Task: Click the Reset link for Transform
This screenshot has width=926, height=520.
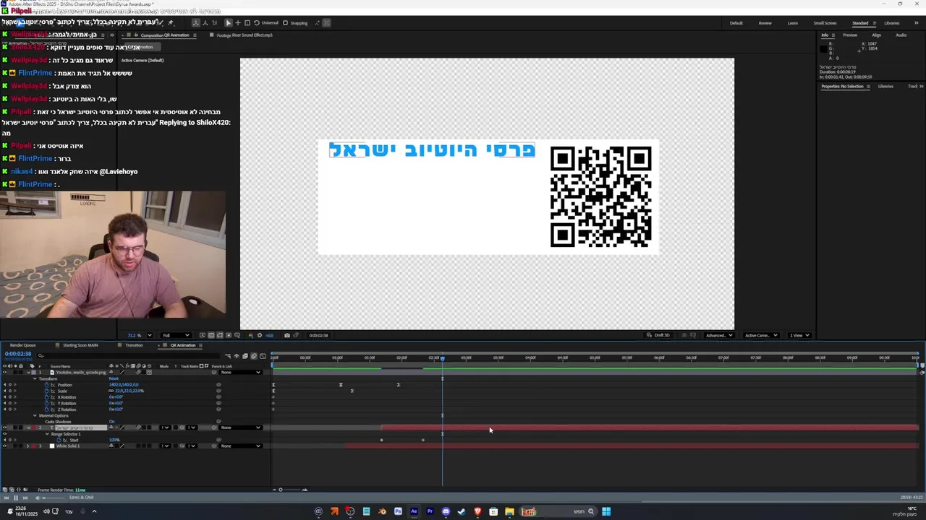Action: point(114,378)
